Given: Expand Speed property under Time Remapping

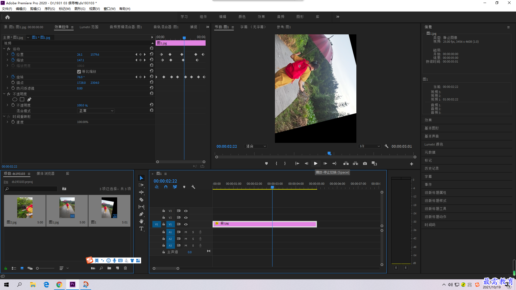Looking at the screenshot, I should click(7, 122).
